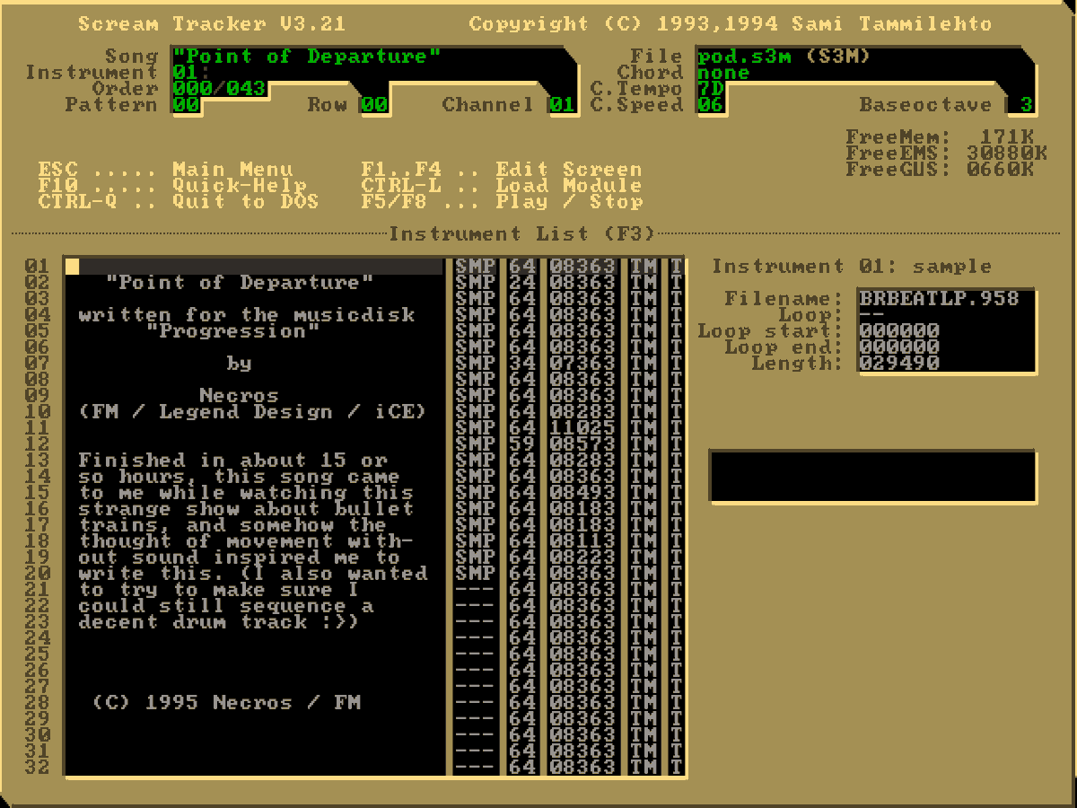Click the Scream Tracker V3.21 title
1077x808 pixels.
point(212,24)
